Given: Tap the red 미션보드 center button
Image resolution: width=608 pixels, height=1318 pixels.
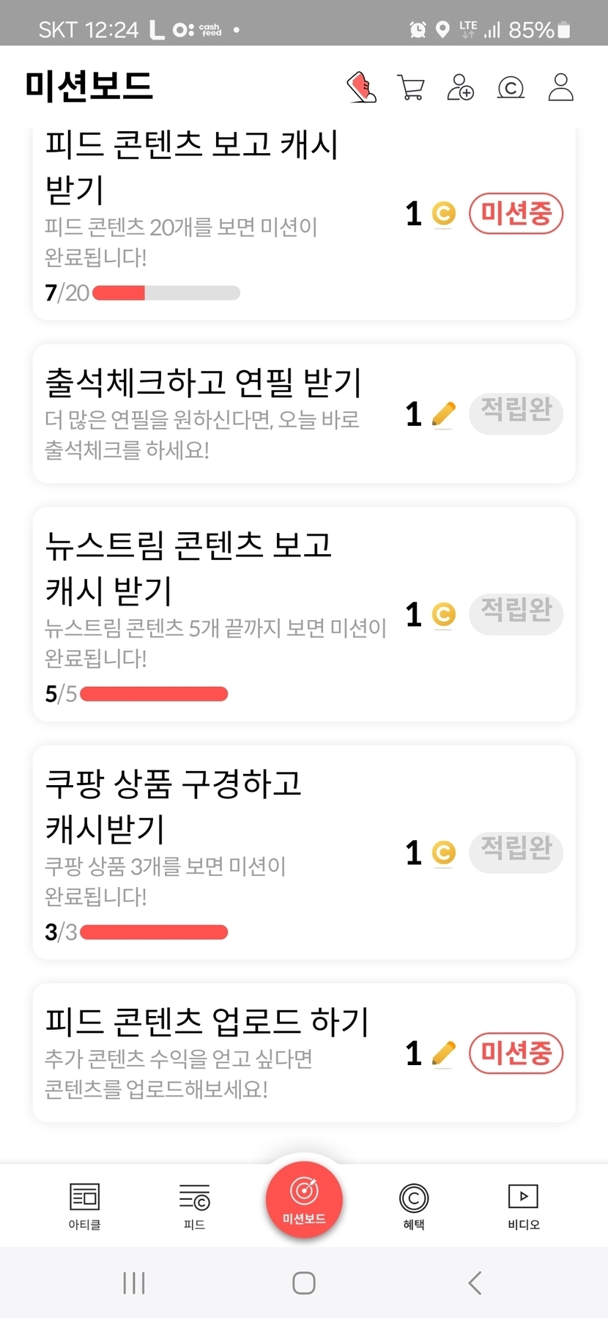Looking at the screenshot, I should coord(304,1200).
